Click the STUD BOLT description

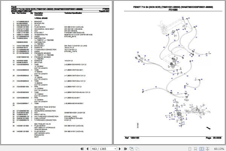click(39, 33)
